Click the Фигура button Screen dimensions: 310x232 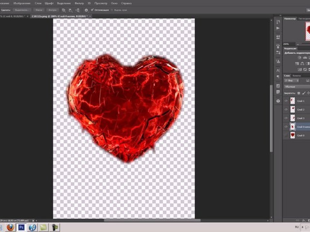[x=52, y=10]
